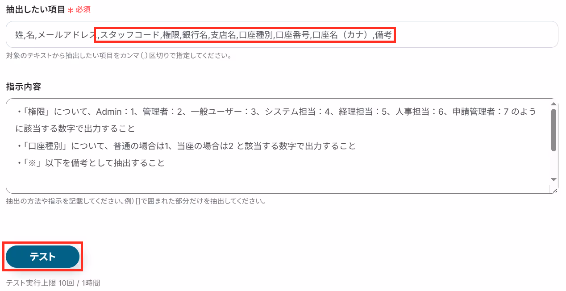The image size is (566, 291).
Task: Click the text area's scroll down arrow
Action: coord(554,179)
